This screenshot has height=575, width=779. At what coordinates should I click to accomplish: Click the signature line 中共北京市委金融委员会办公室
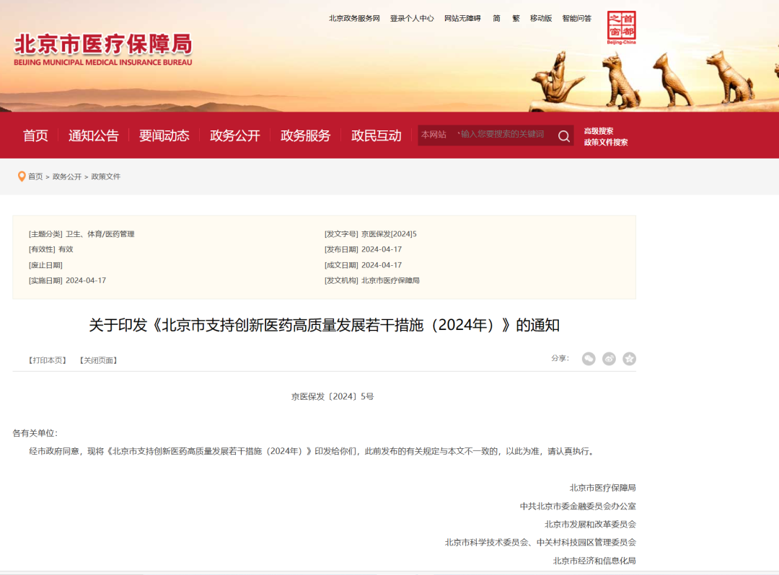pyautogui.click(x=578, y=507)
